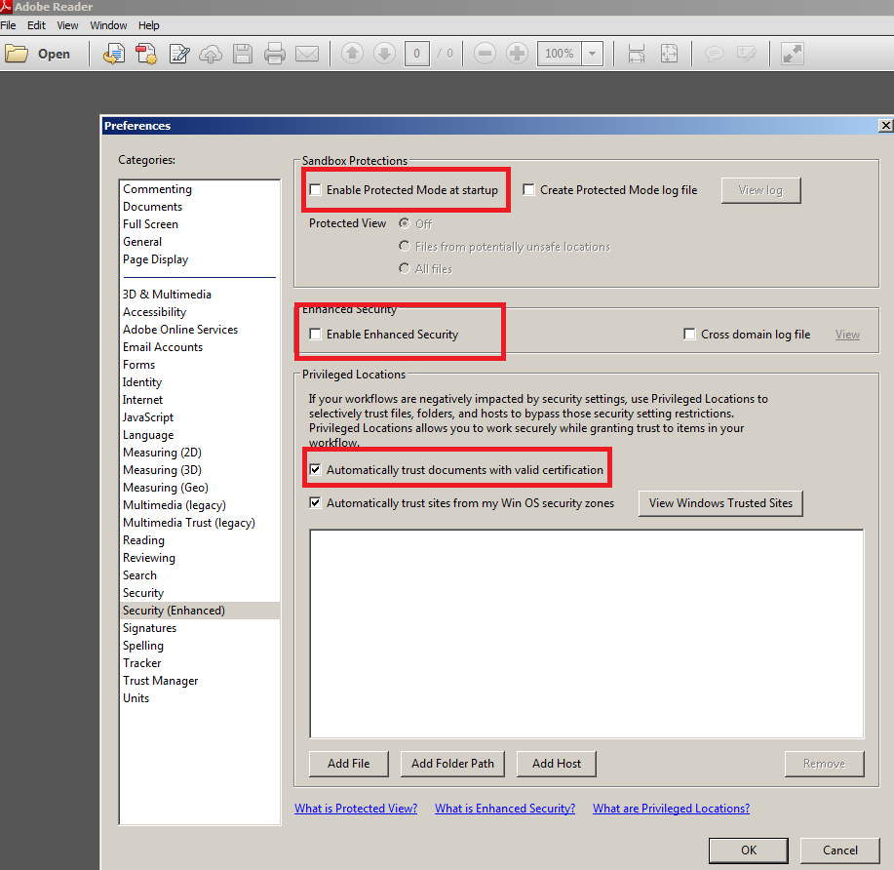Viewport: 894px width, 870px height.
Task: Check Create Protected Mode log file
Action: coord(529,189)
